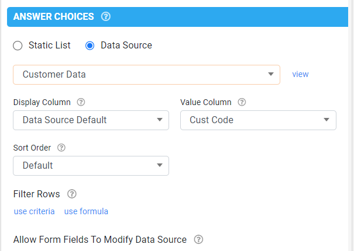Open the Filter Rows help tooltip
The image size is (354, 251).
click(72, 194)
